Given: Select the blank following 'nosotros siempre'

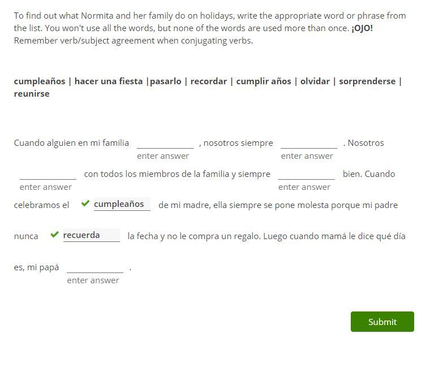Looking at the screenshot, I should pos(308,142).
